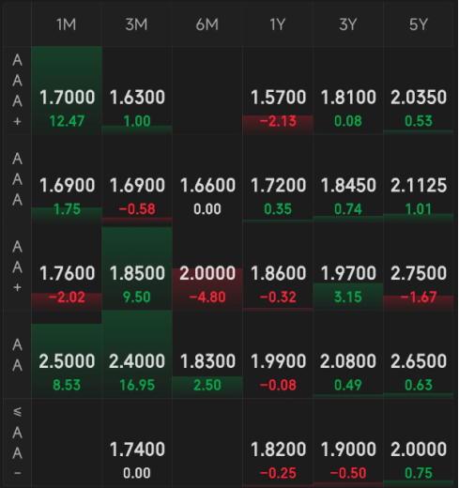Open the AAA 6M cell showing 1.6600
The image size is (459, 488).
(207, 178)
